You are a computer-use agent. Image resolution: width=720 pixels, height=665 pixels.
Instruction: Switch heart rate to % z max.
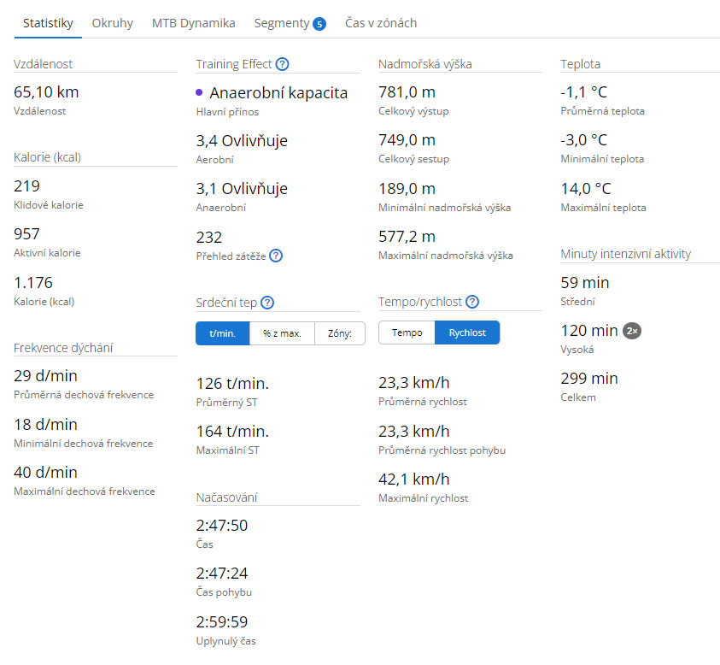coord(282,333)
